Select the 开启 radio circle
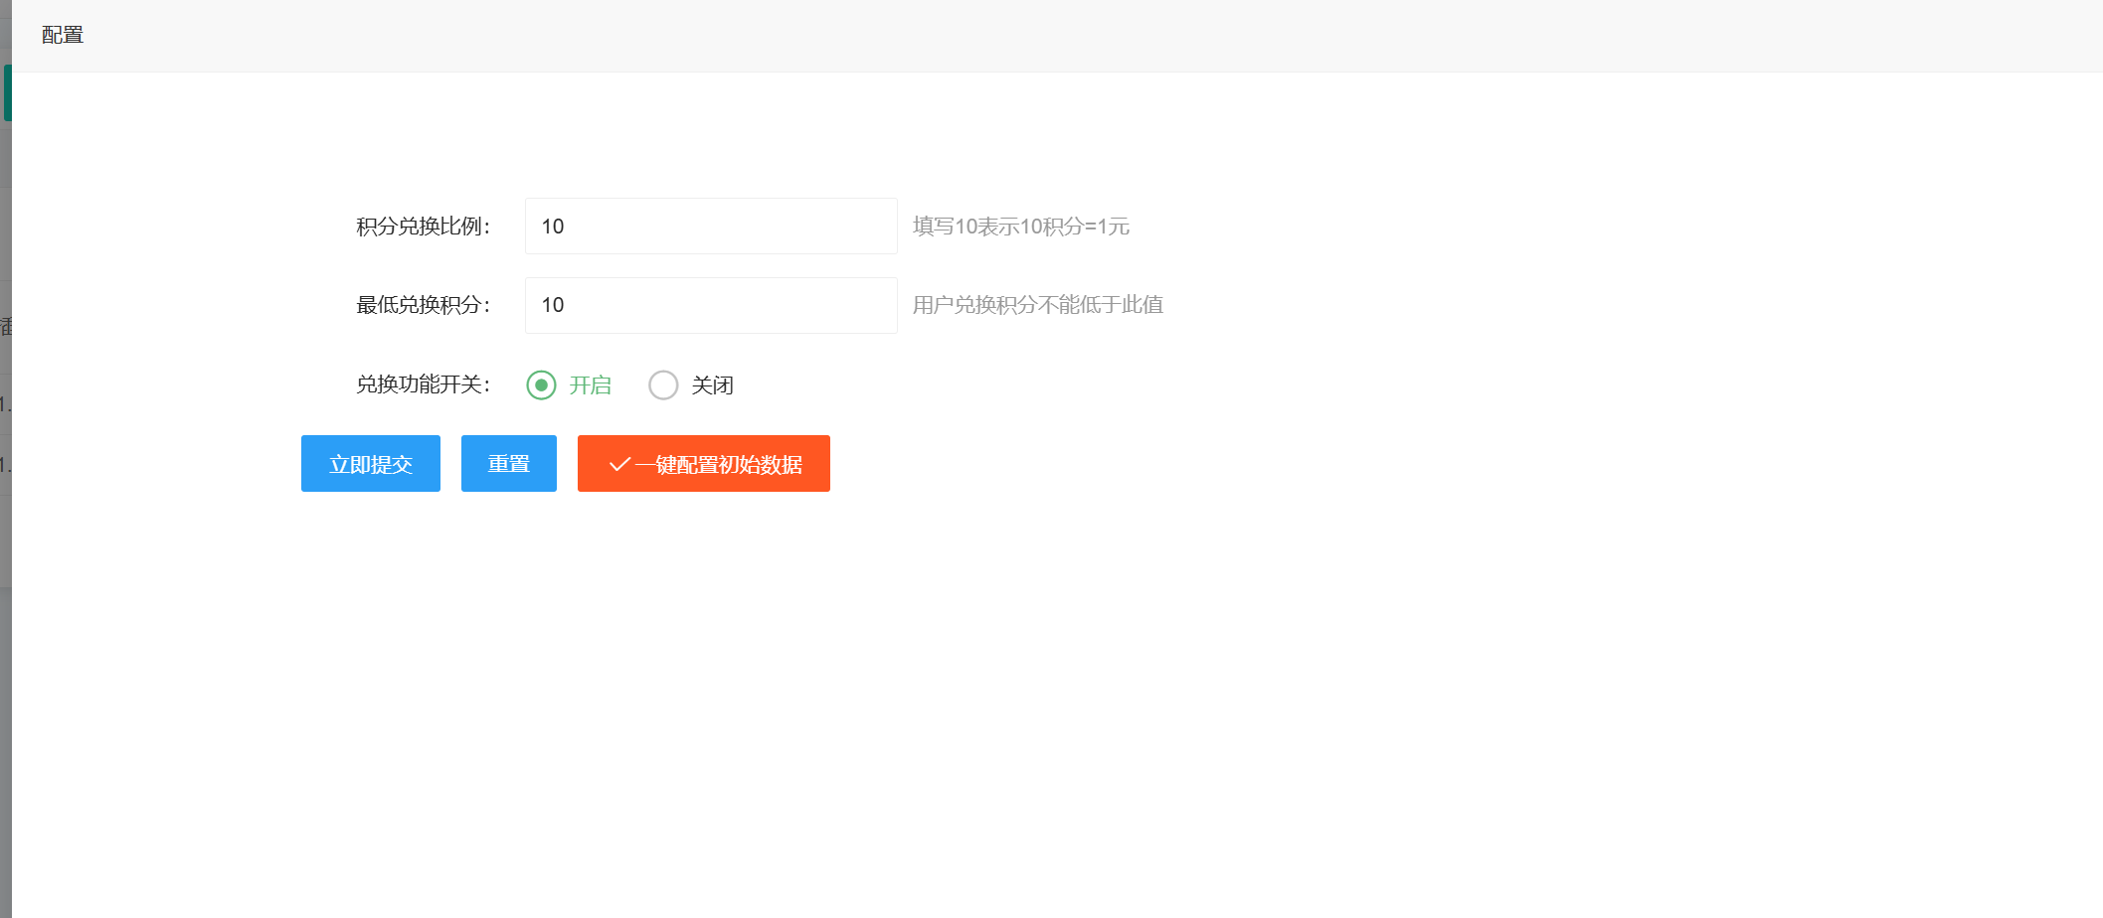The width and height of the screenshot is (2103, 918). (541, 385)
